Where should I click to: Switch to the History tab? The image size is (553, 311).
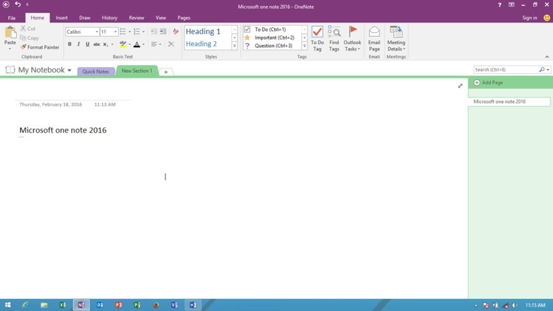(109, 18)
